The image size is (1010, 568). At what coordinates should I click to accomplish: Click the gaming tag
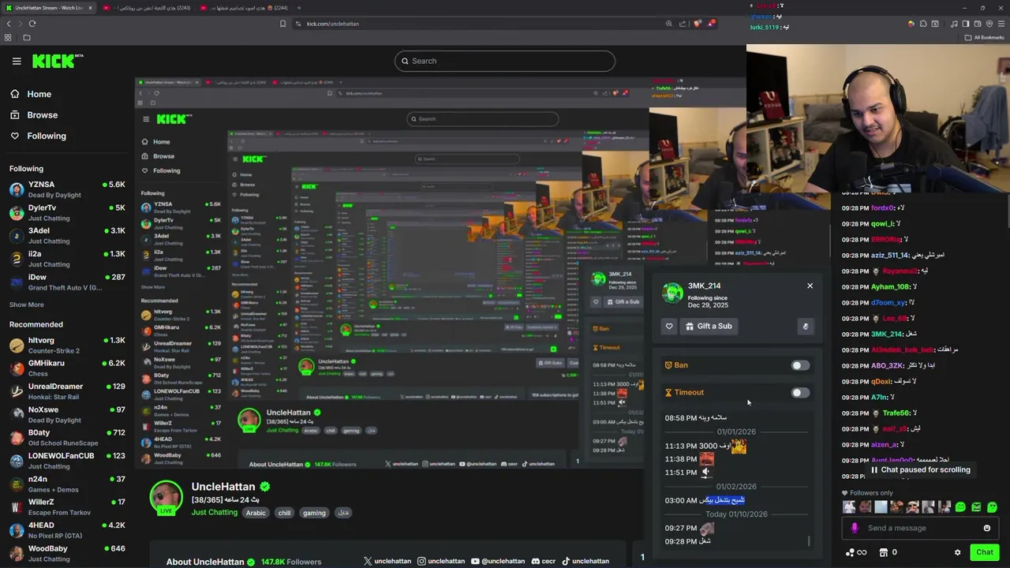[314, 513]
